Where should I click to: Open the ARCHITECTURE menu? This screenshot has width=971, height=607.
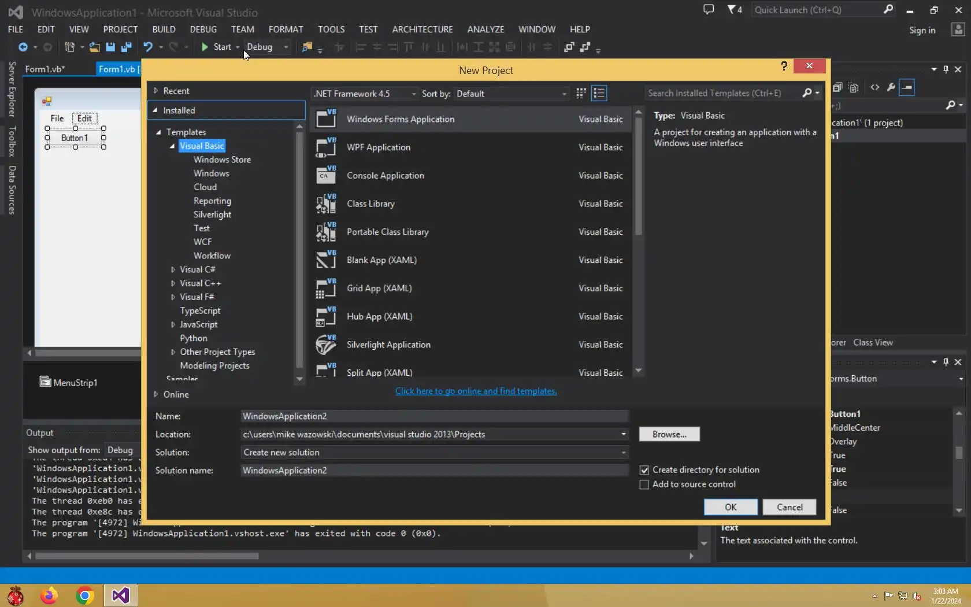point(423,29)
